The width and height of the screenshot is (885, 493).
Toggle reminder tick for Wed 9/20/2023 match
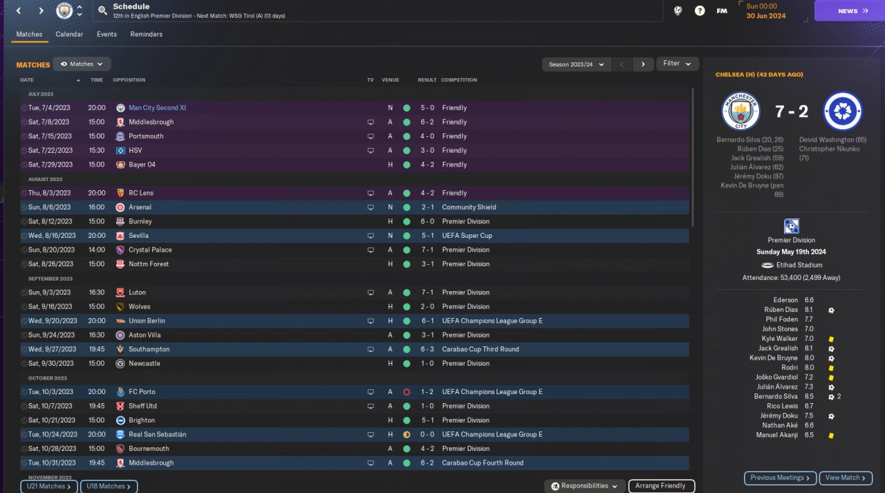24,322
